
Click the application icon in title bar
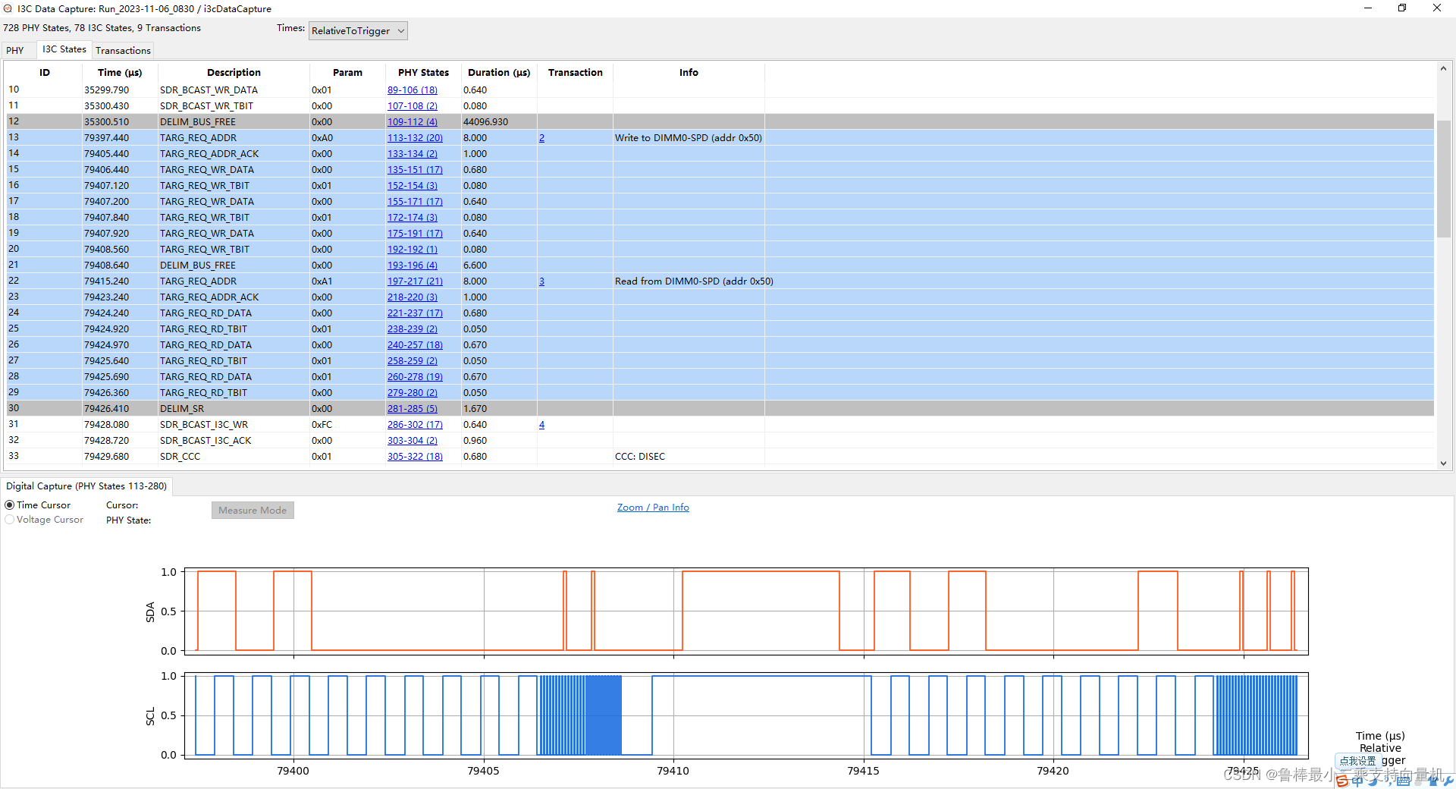click(8, 8)
